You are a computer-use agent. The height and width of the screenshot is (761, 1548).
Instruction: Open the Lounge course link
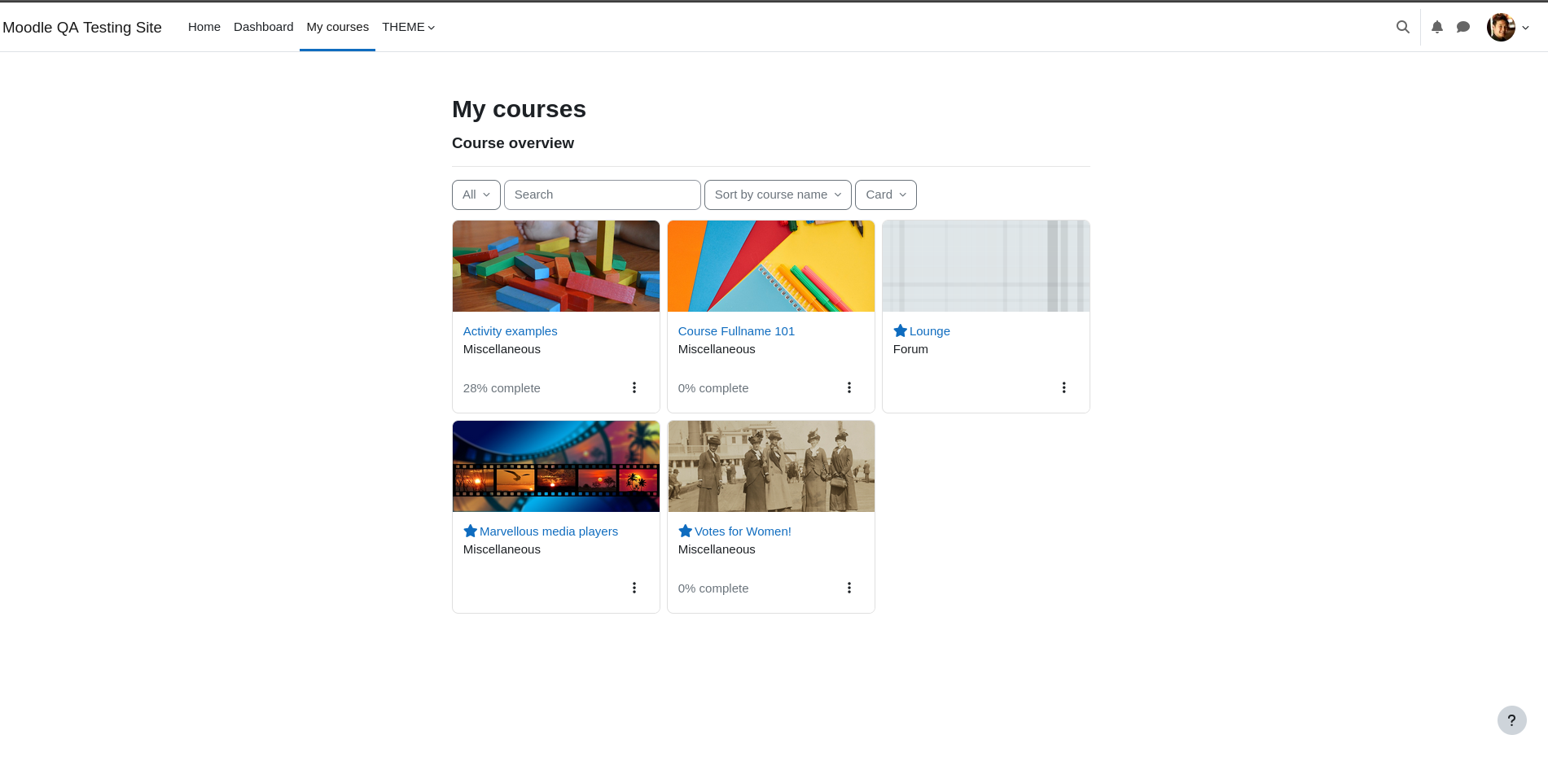coord(930,331)
